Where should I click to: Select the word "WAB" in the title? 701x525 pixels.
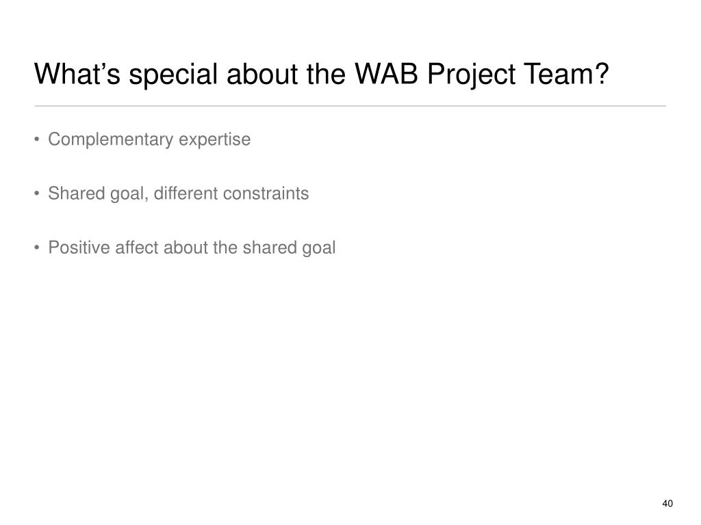386,73
